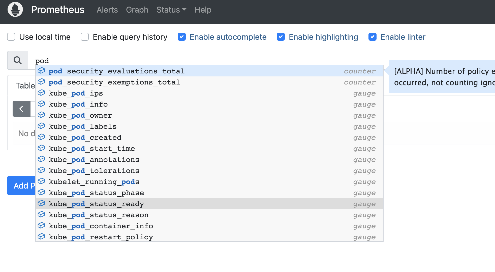Click the Prometheus brand title
The image size is (495, 272).
click(x=58, y=10)
